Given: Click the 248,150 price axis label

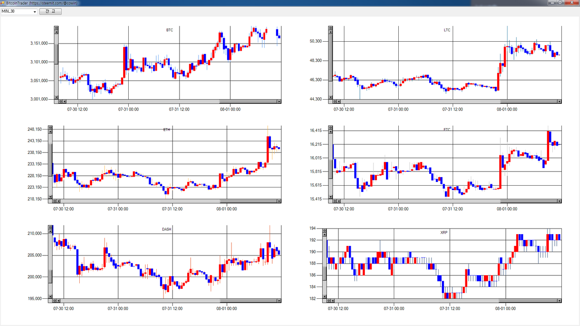Looking at the screenshot, I should click(x=34, y=129).
